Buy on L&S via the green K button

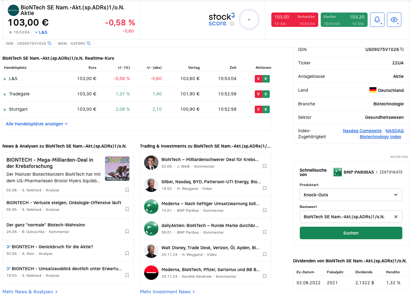click(266, 79)
